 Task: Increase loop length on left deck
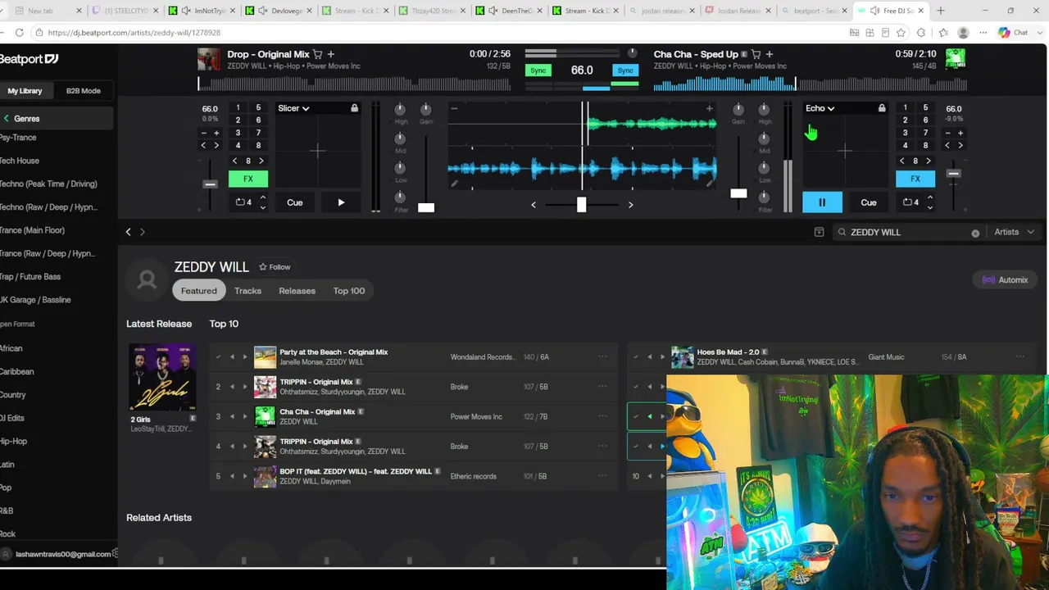tap(262, 197)
